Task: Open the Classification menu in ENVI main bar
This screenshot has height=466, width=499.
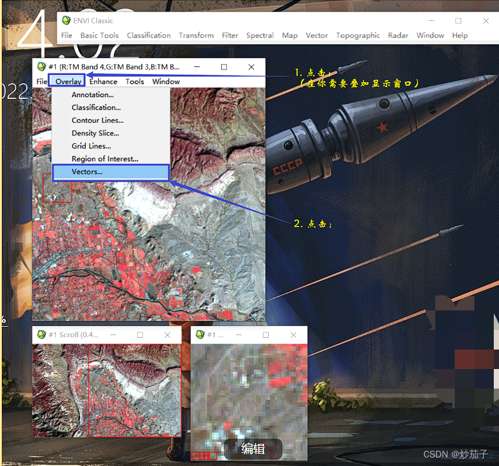Action: pyautogui.click(x=148, y=35)
